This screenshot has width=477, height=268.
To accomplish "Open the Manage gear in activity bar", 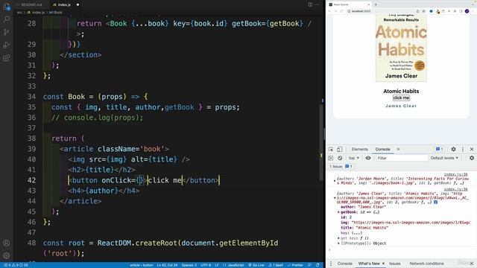I will point(7,255).
